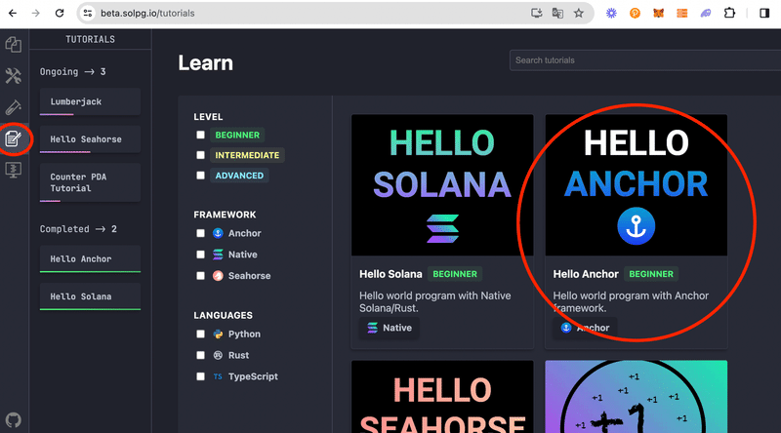Image resolution: width=781 pixels, height=433 pixels.
Task: Open the purple browser extension
Action: click(706, 14)
